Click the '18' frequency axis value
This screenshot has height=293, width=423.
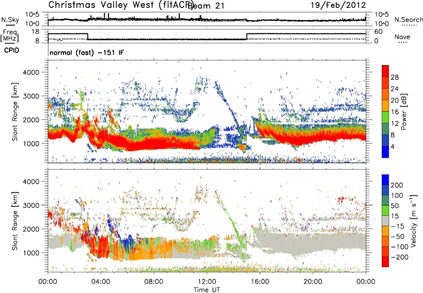[35, 32]
